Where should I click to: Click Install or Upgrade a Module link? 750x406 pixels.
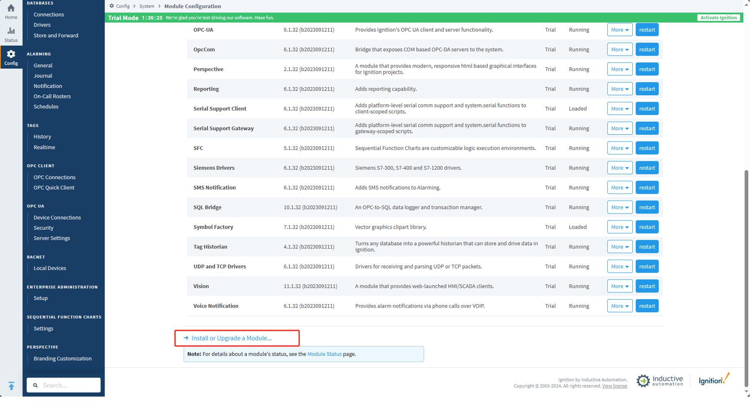(x=232, y=338)
